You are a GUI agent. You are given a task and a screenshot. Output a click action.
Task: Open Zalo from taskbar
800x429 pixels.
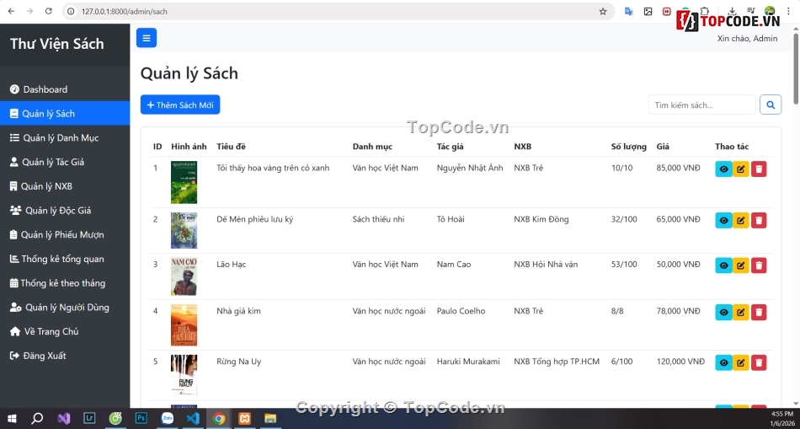pos(168,419)
